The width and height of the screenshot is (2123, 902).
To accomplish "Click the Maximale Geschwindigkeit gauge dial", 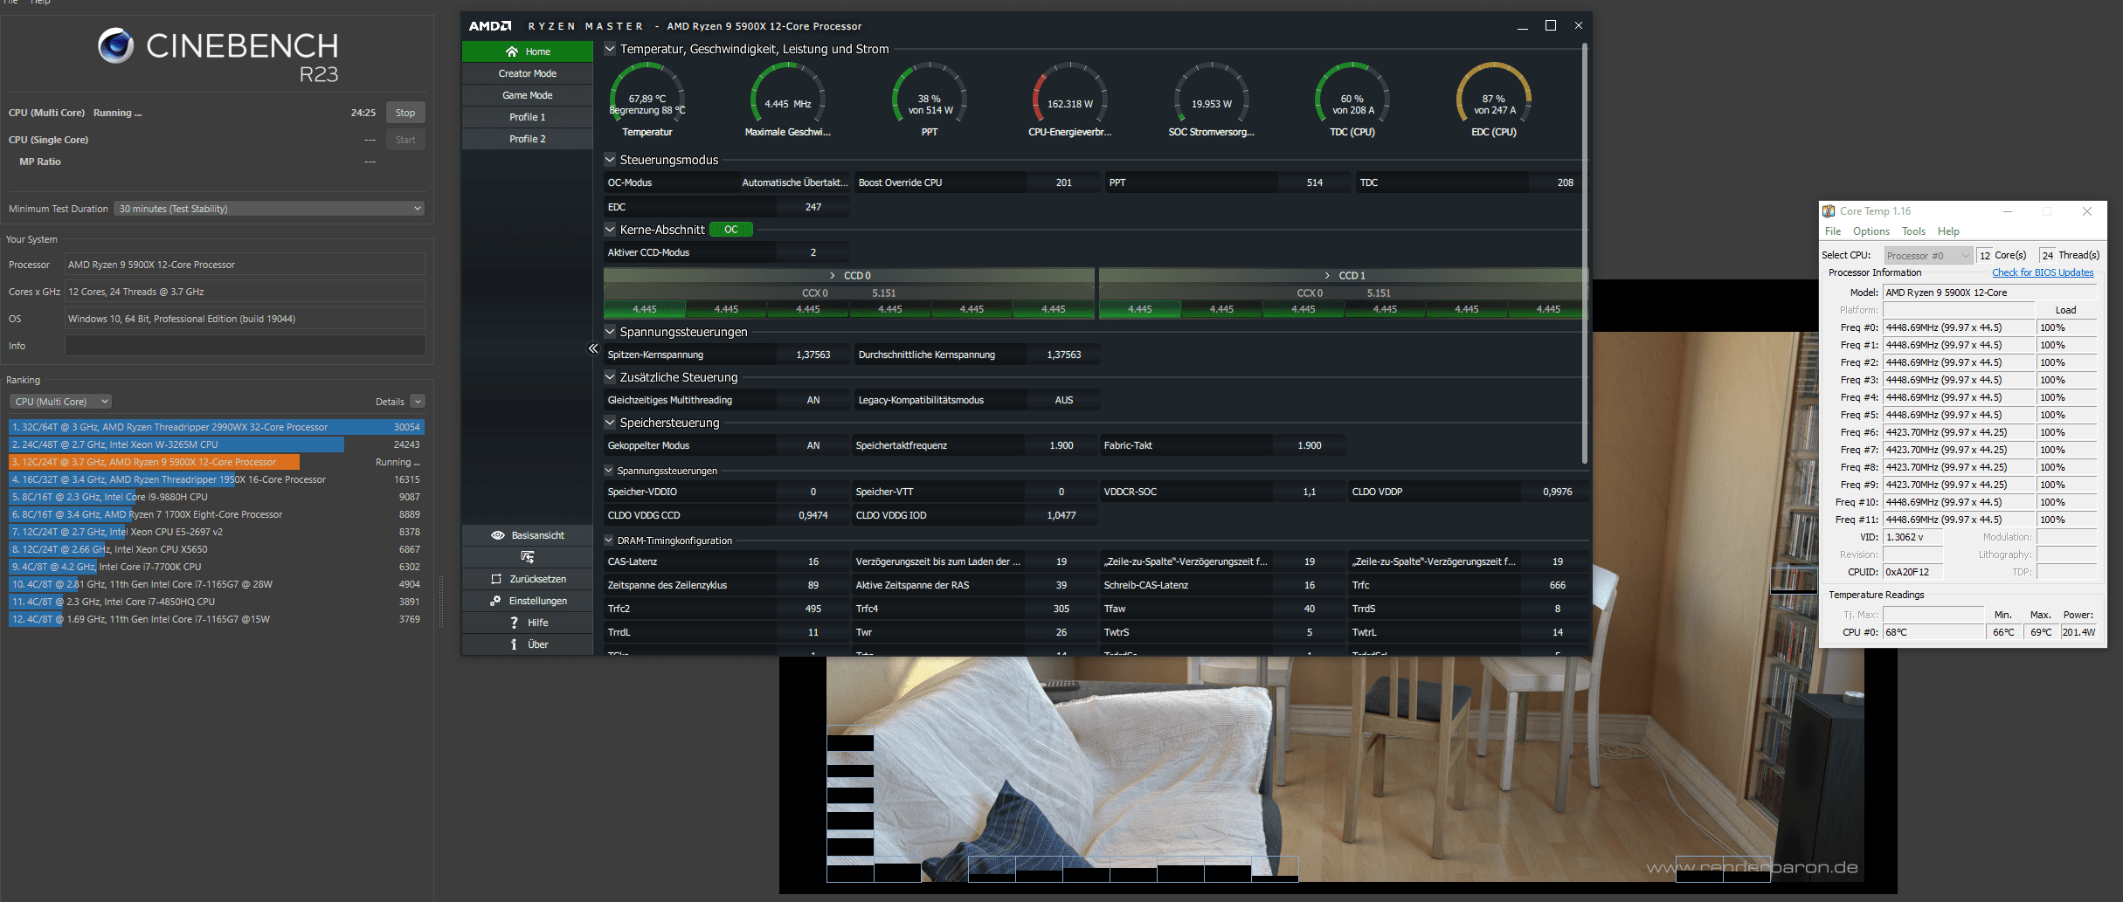I will [788, 93].
